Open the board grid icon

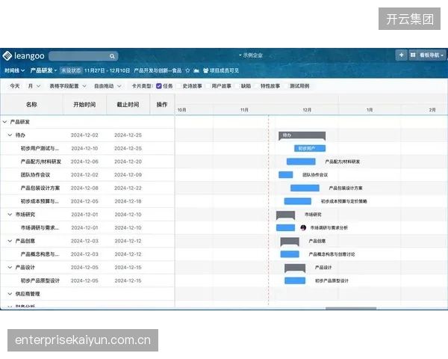pyautogui.click(x=413, y=55)
